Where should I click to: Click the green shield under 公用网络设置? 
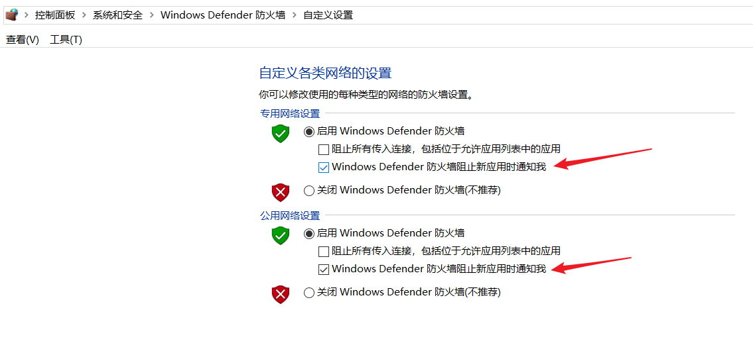coord(281,236)
